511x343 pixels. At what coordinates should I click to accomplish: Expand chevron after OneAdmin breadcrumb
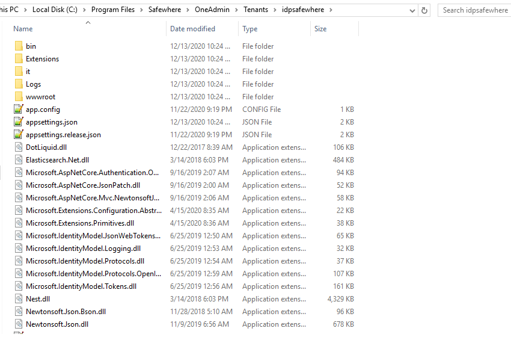pos(236,10)
